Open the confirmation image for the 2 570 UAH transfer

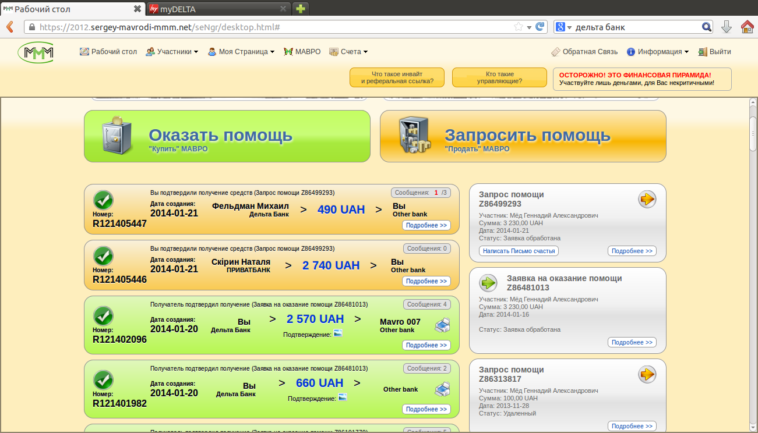point(338,334)
